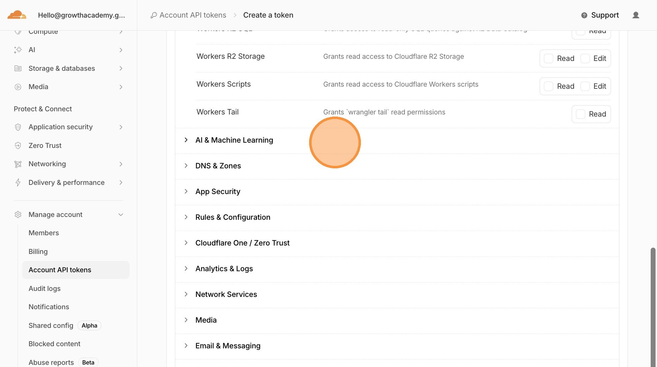Click the Create a token breadcrumb text
Screen dimensions: 657x367
coord(268,15)
